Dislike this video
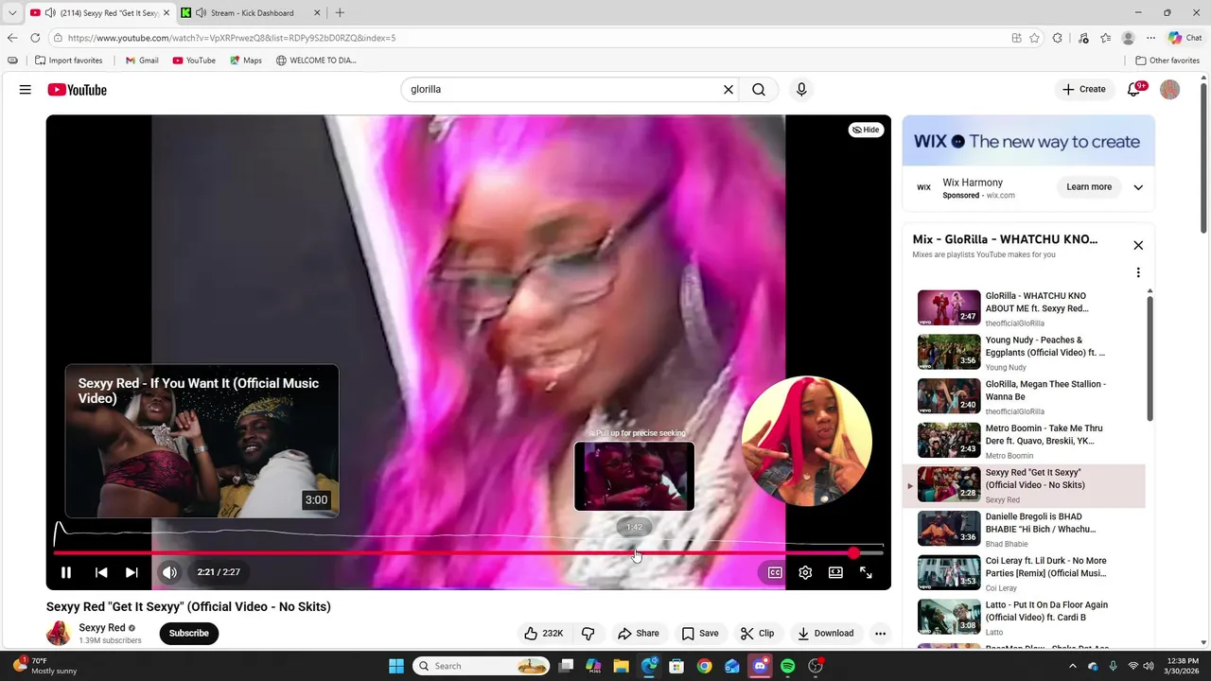1211x681 pixels. pyautogui.click(x=588, y=634)
